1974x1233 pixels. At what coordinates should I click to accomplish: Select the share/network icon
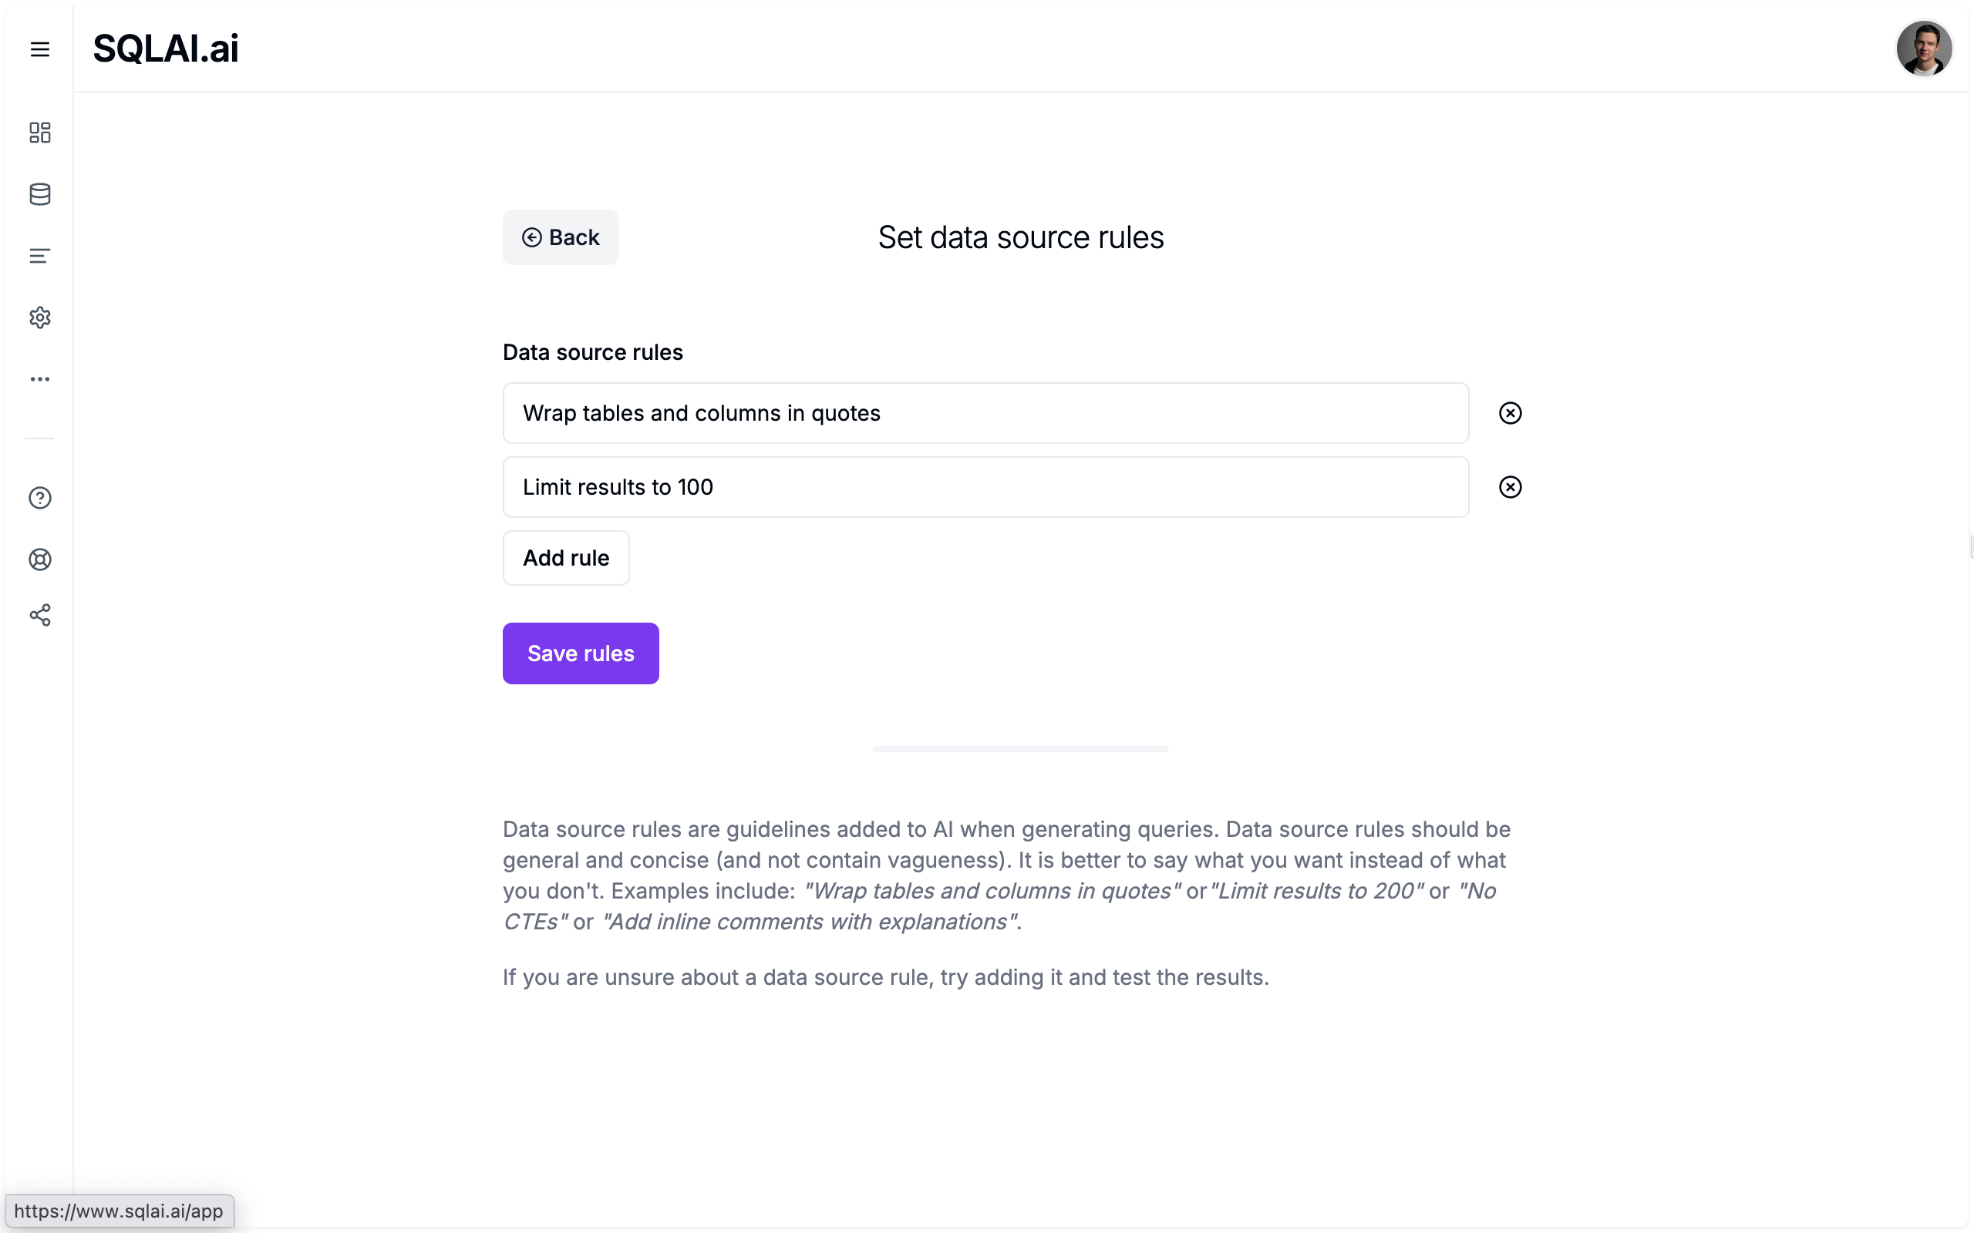(x=40, y=615)
